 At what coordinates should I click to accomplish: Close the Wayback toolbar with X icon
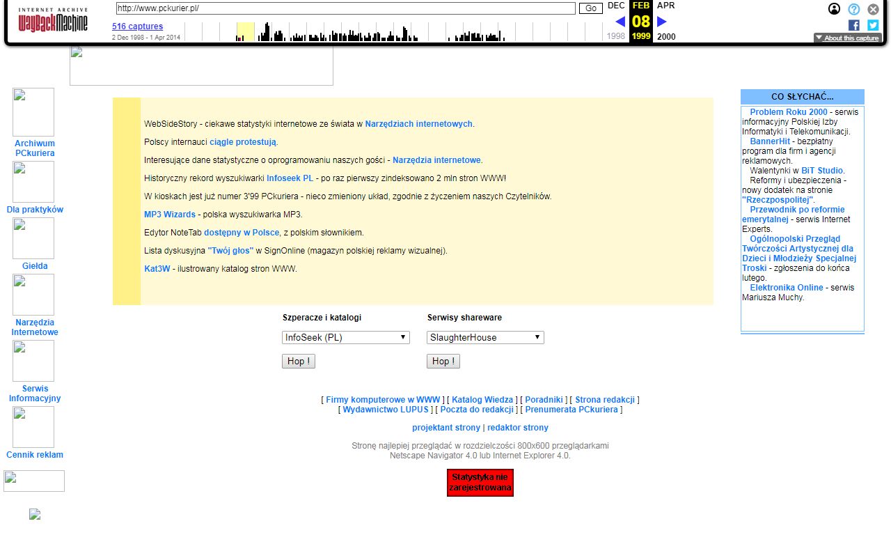(873, 9)
